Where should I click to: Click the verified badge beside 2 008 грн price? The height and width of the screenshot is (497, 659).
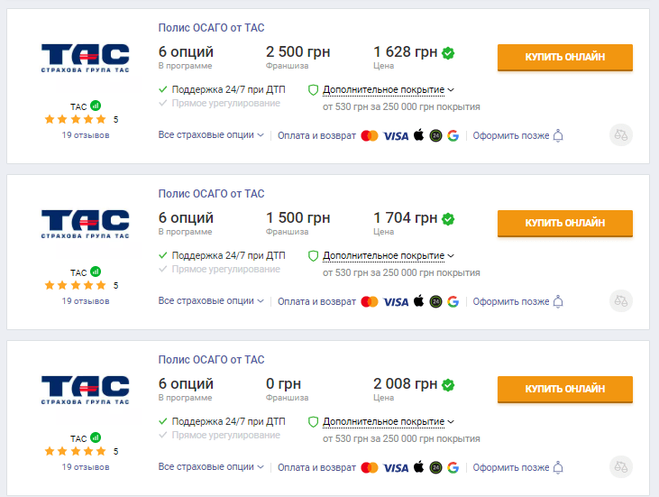click(x=448, y=385)
